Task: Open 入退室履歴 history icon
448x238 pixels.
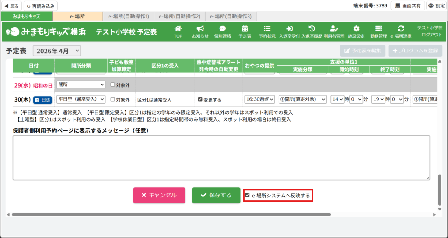Action: [311, 31]
